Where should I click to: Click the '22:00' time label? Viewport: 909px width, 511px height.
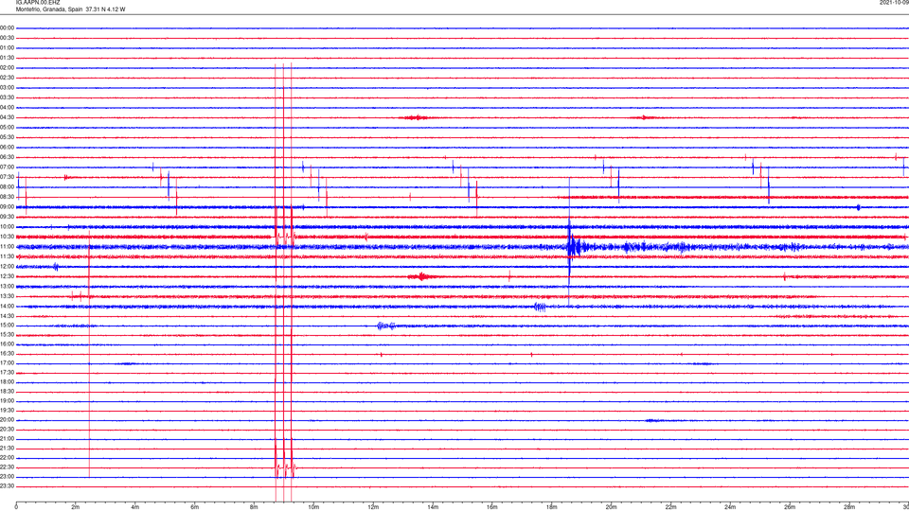click(x=8, y=458)
